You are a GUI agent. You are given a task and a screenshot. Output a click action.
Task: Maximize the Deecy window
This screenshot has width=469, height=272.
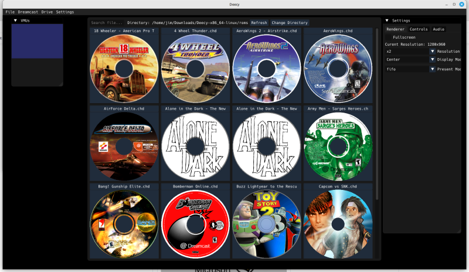[x=454, y=4]
